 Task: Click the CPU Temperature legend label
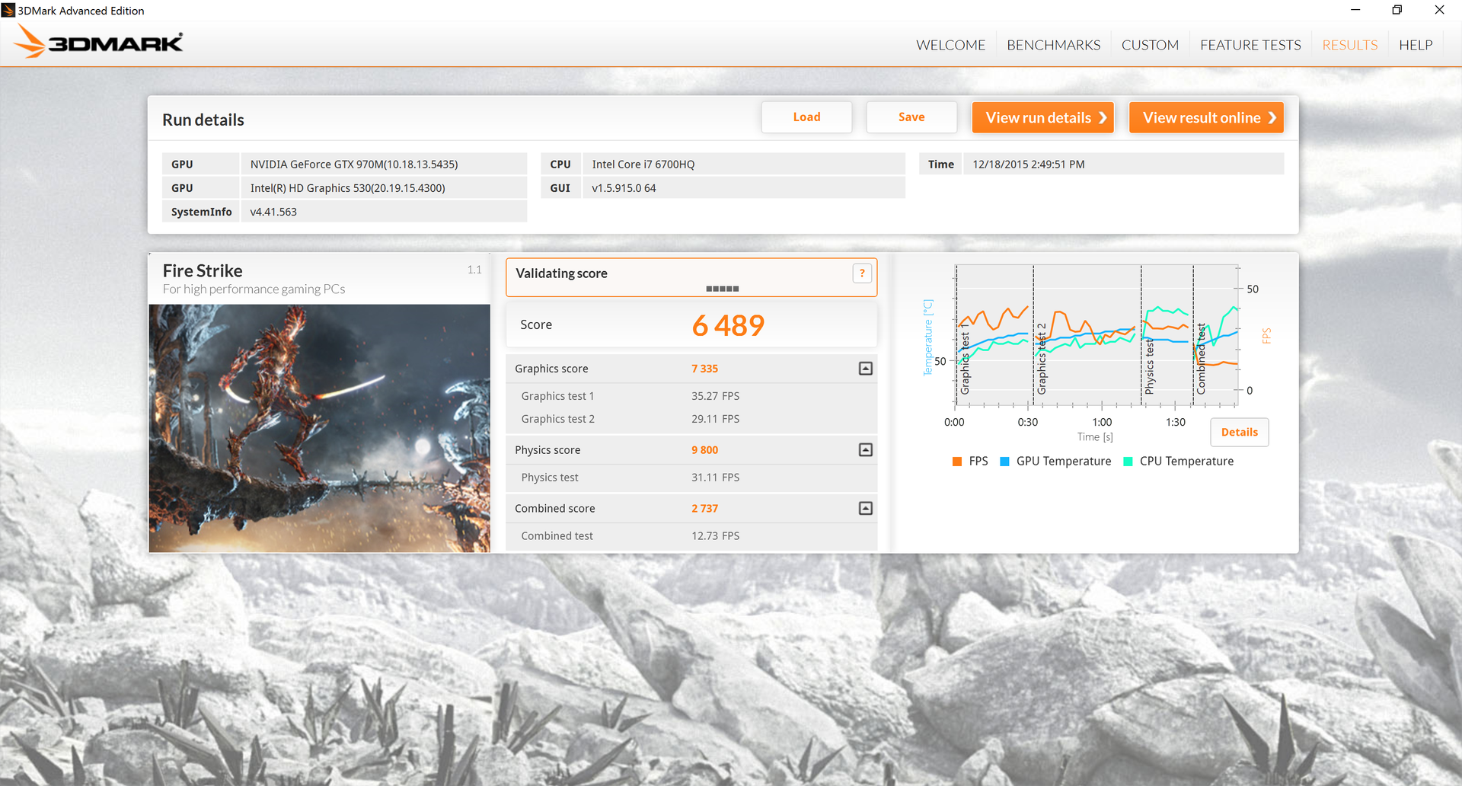(1186, 462)
